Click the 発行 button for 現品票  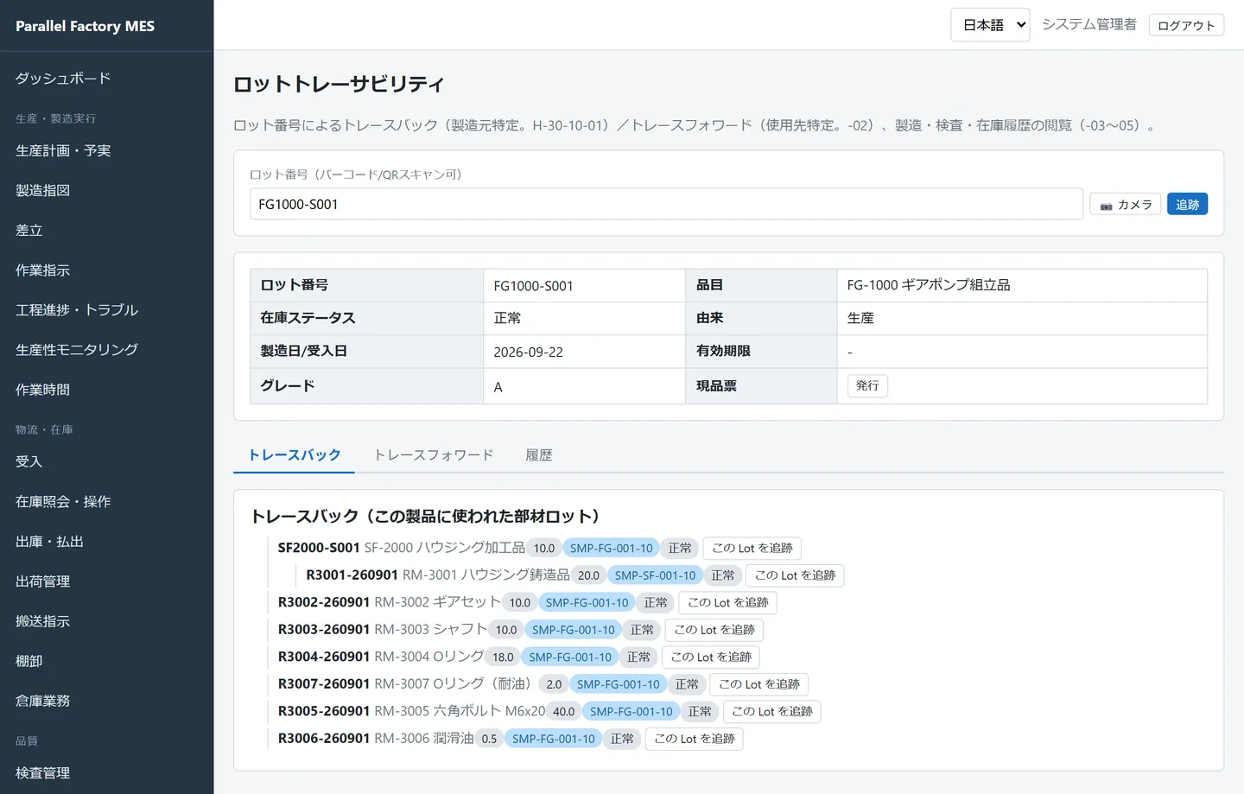[x=867, y=385]
